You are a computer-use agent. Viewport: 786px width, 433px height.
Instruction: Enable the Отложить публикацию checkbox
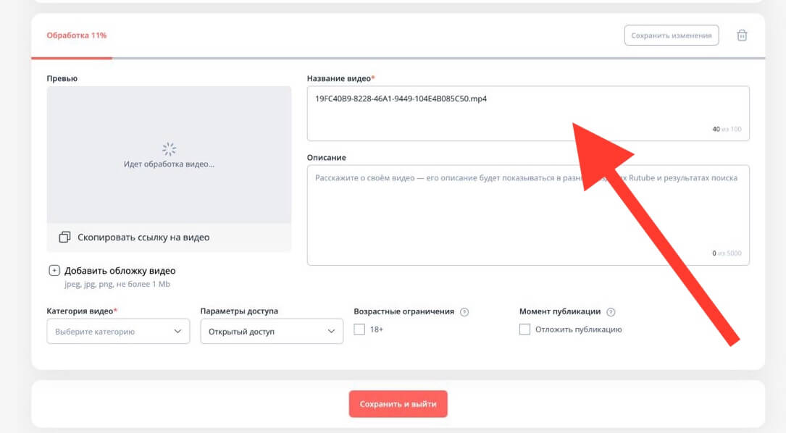[524, 329]
